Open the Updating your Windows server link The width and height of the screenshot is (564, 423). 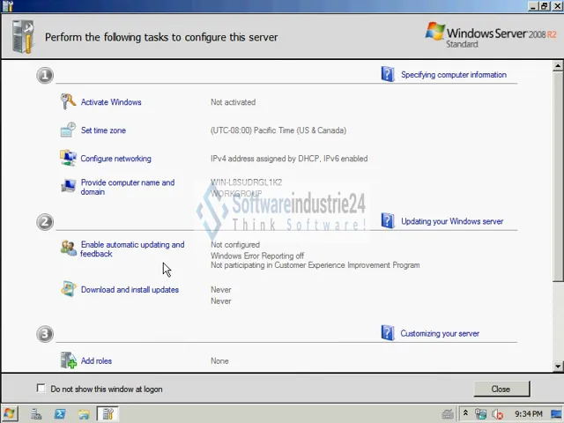tap(451, 221)
